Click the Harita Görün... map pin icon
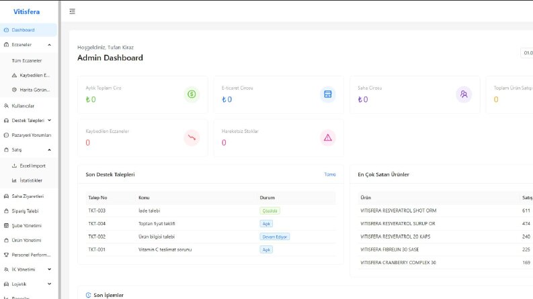533x299 pixels. (x=14, y=90)
